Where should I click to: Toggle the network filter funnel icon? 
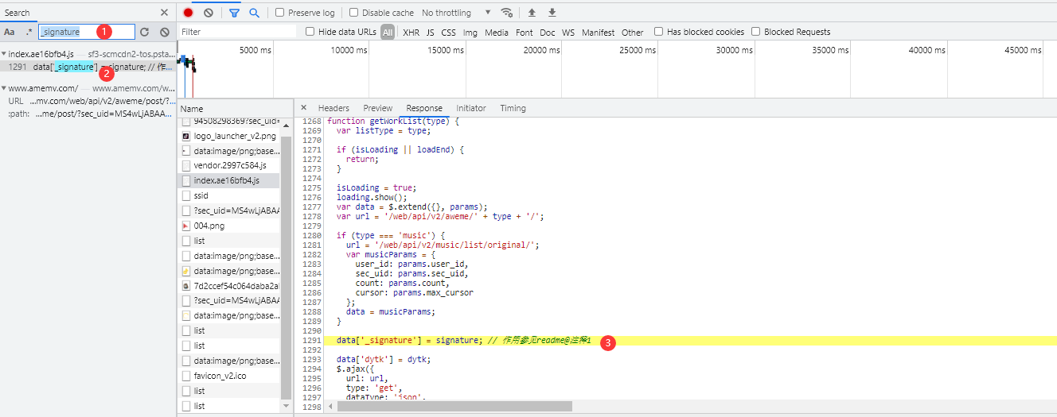(235, 13)
